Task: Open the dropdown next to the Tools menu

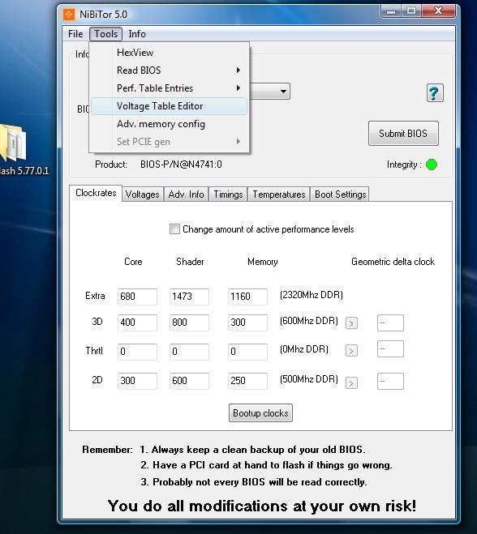Action: [x=283, y=92]
